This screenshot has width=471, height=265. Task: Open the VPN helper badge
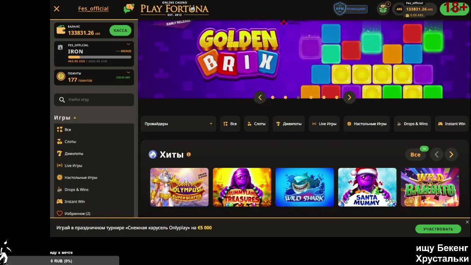click(x=351, y=8)
